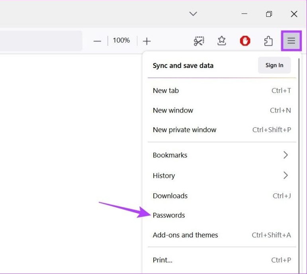Click the address bar field
307x274 pixels.
[41, 41]
